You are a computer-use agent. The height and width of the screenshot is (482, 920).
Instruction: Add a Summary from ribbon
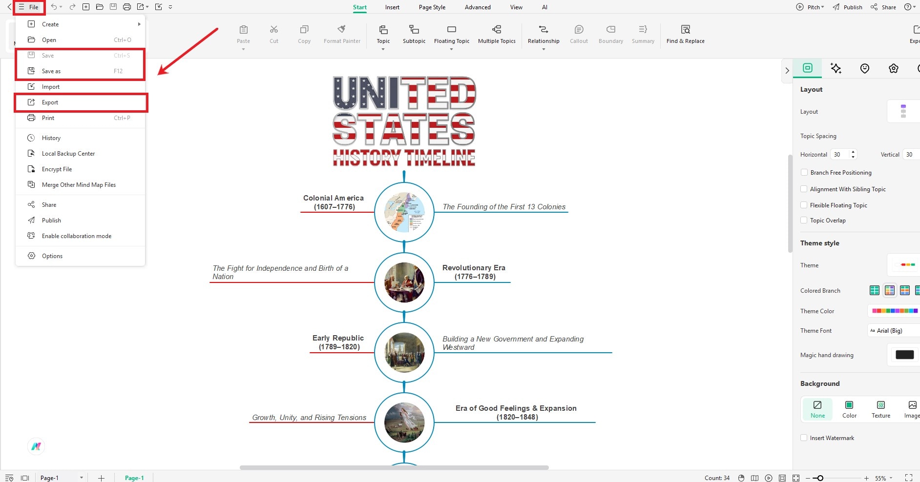(643, 34)
